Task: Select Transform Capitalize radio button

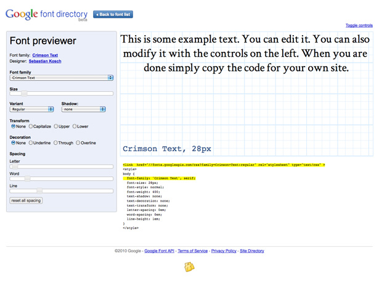Action: 31,126
